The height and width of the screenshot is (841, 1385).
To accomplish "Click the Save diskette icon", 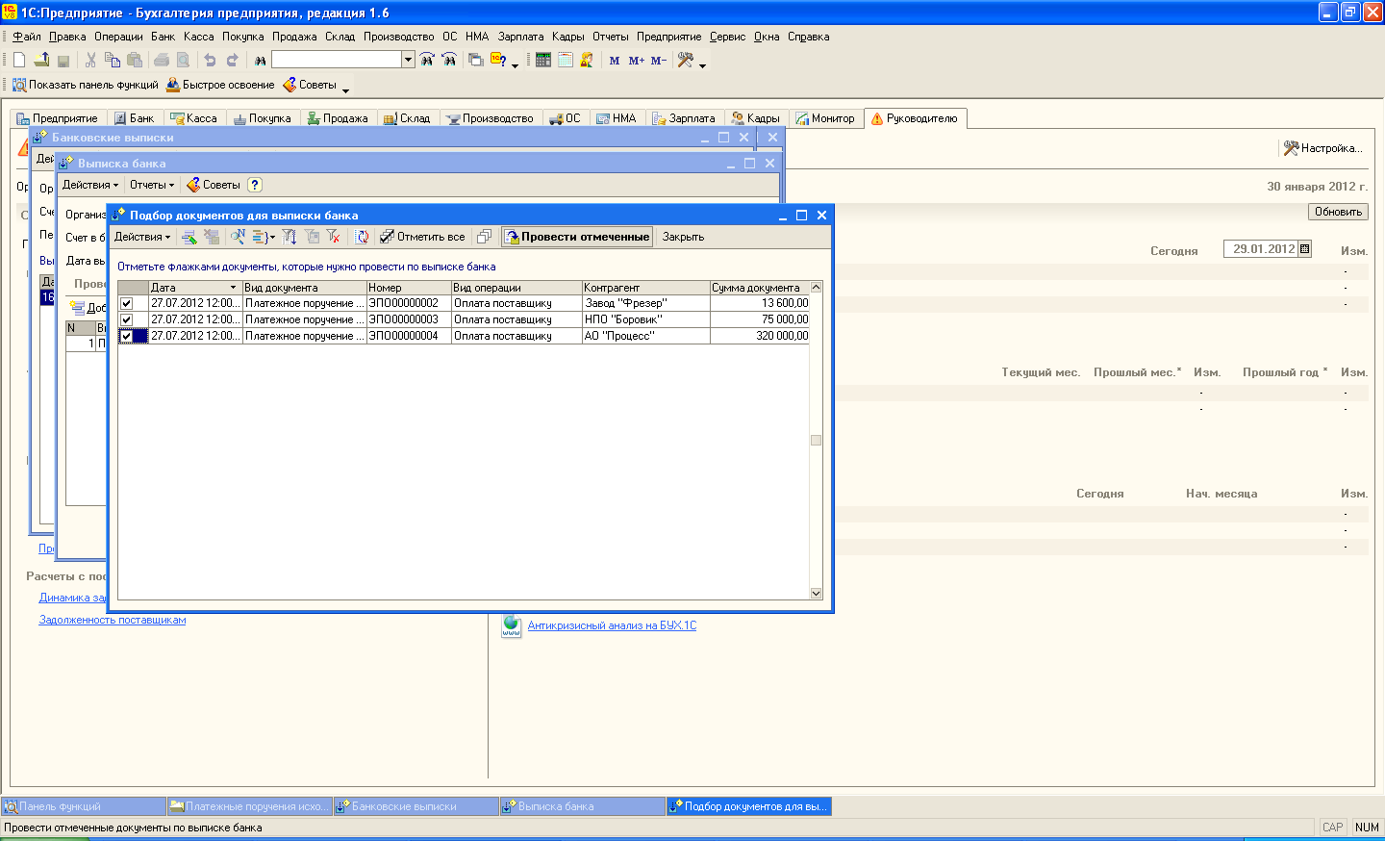I will pos(63,60).
